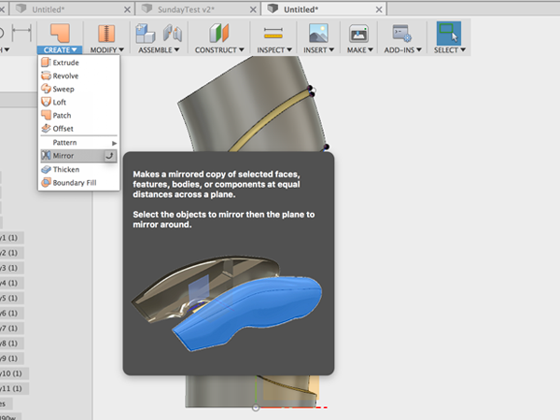560x420 pixels.
Task: Click the Add-Ins scripts icon
Action: coord(401,34)
